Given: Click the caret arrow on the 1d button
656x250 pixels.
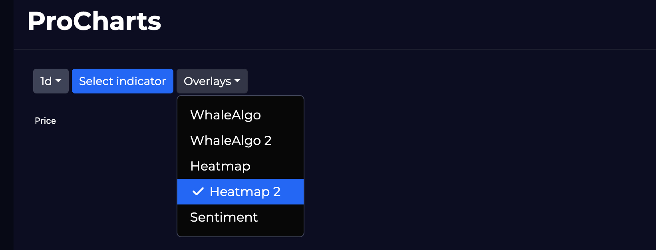Looking at the screenshot, I should pyautogui.click(x=58, y=81).
